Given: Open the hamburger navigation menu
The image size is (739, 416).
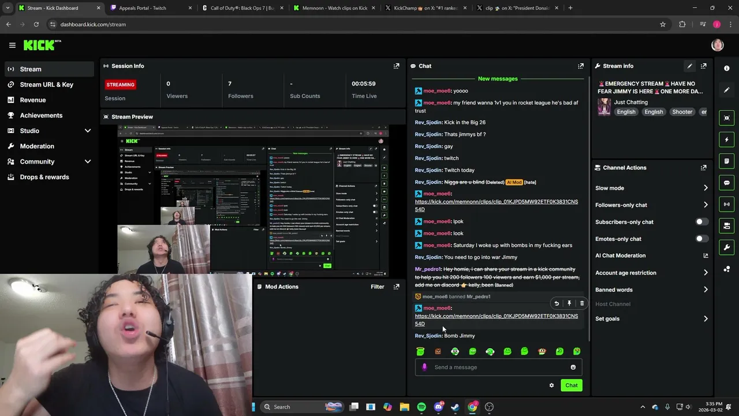Looking at the screenshot, I should click(x=12, y=45).
